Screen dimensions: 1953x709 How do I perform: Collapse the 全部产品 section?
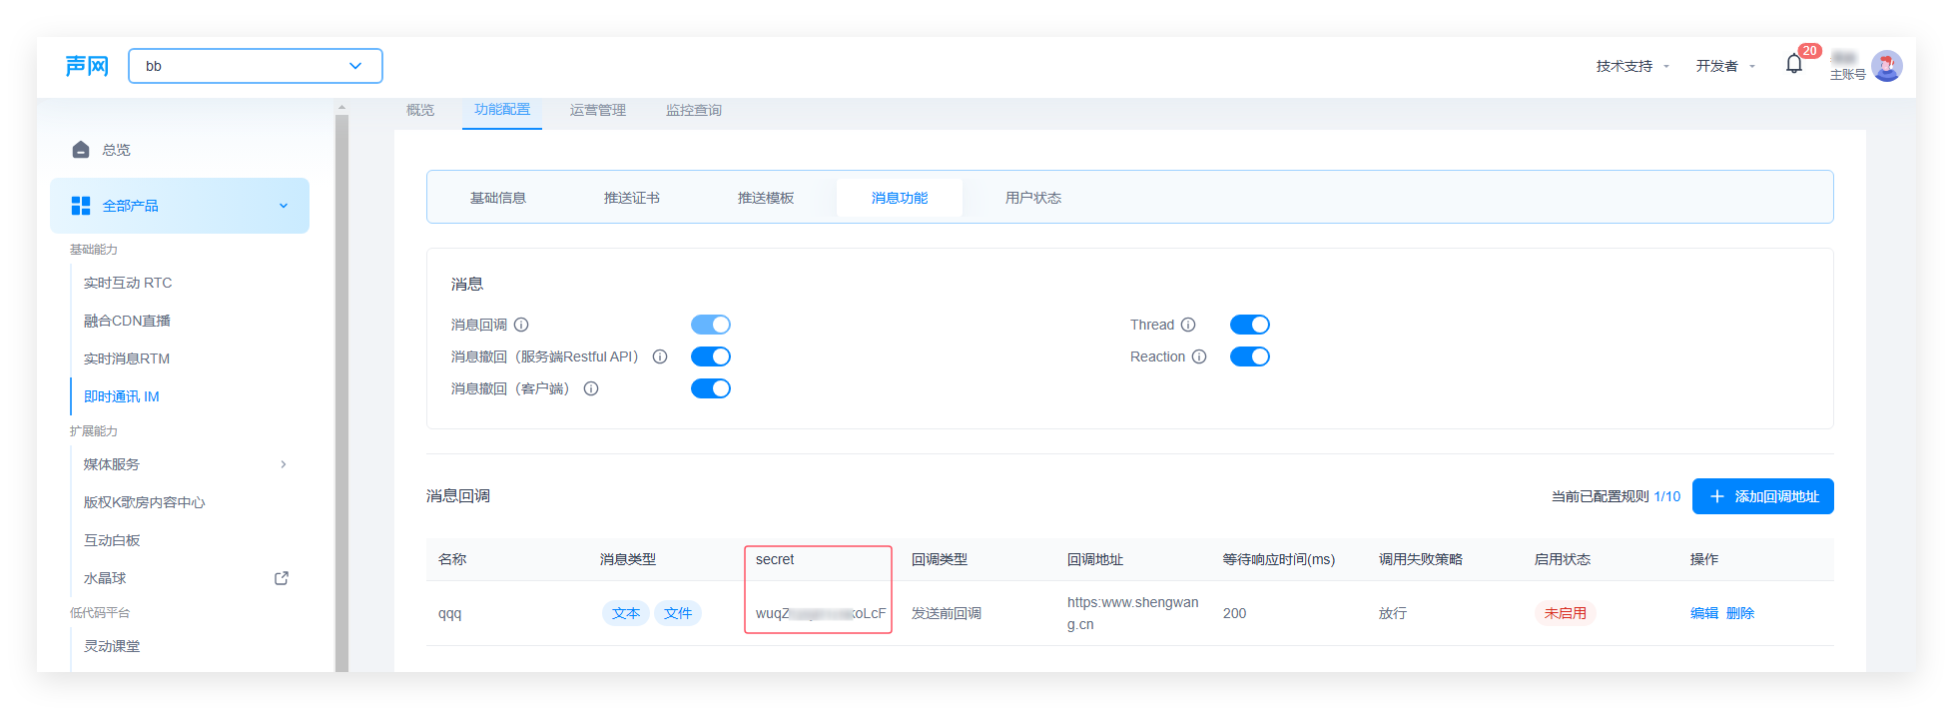(x=284, y=206)
